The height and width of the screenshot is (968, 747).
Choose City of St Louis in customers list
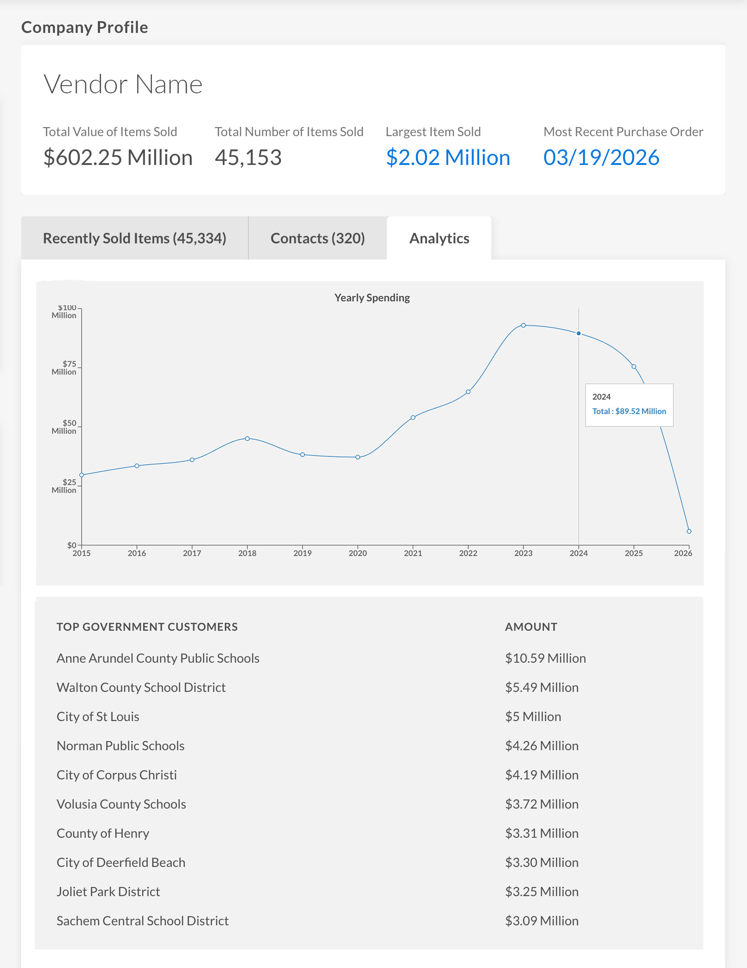[98, 717]
